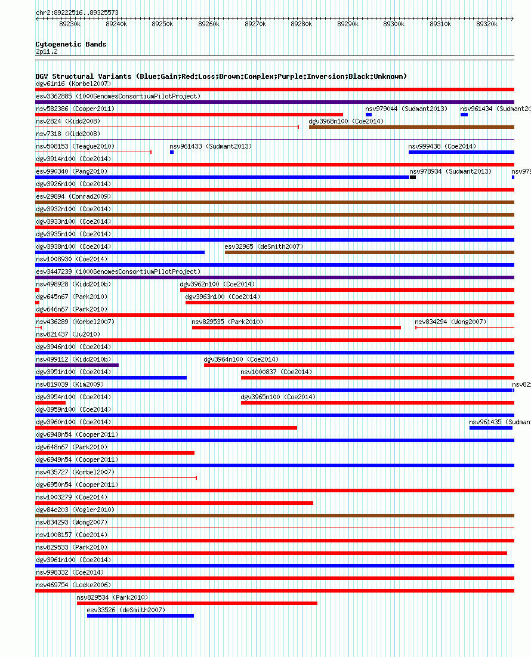Image resolution: width=531 pixels, height=657 pixels.
Task: Select dgv3962n100 (Coe2014) label
Action: click(x=217, y=285)
